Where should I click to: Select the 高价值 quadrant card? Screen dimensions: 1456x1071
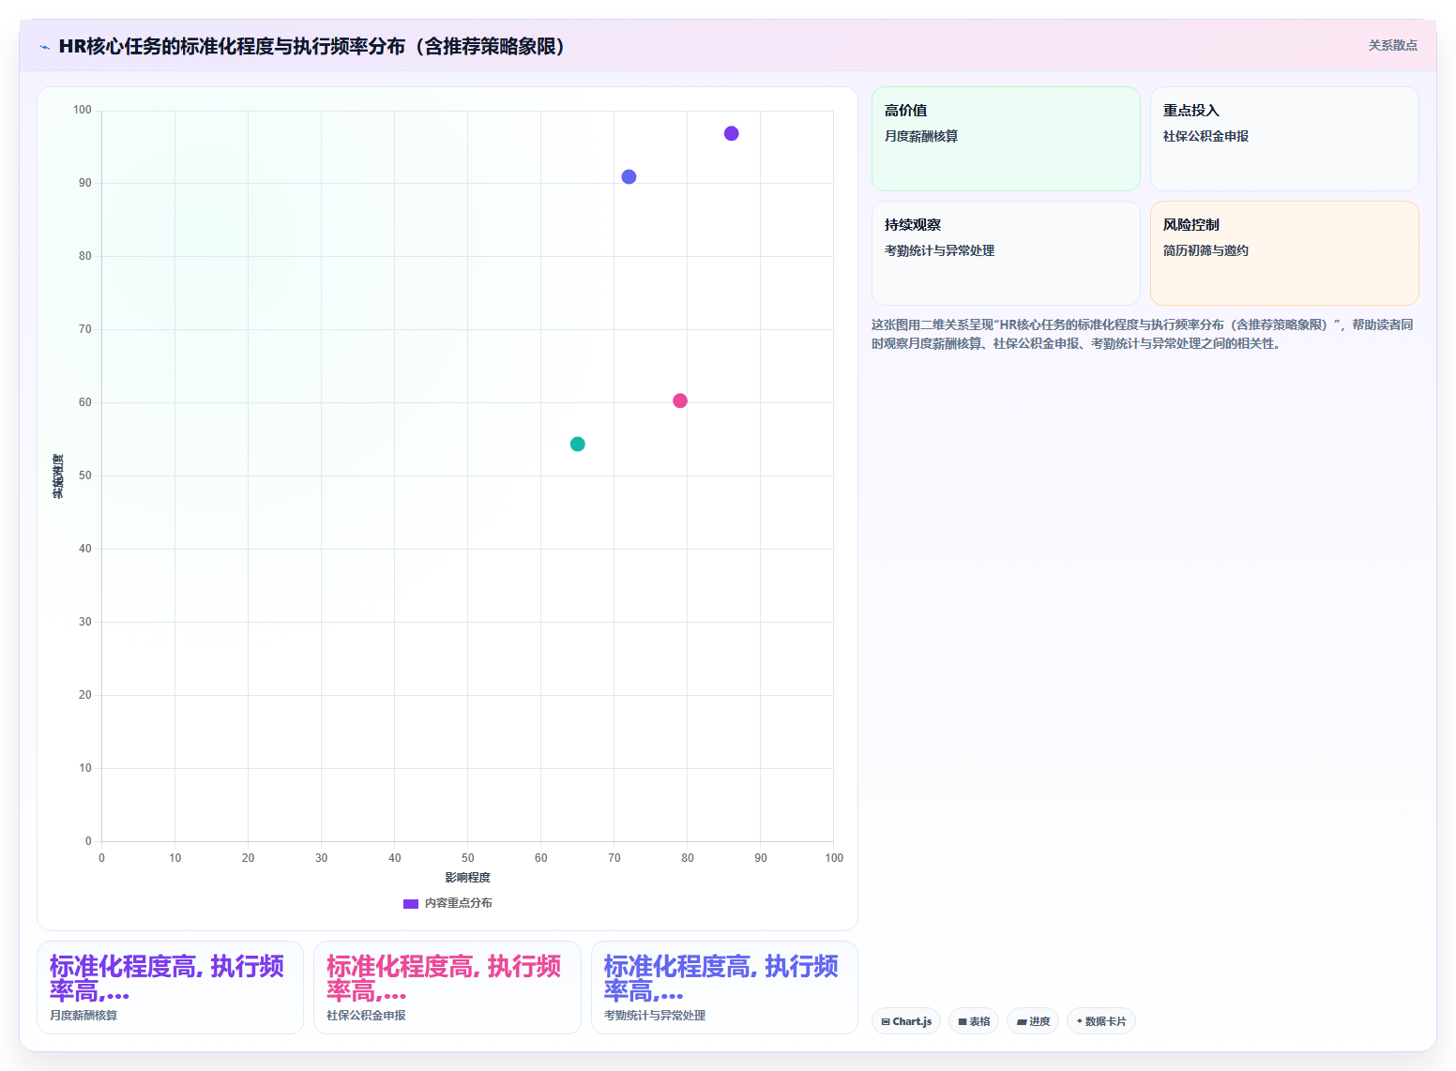click(x=1006, y=139)
